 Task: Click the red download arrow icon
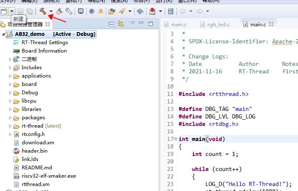[152, 11]
